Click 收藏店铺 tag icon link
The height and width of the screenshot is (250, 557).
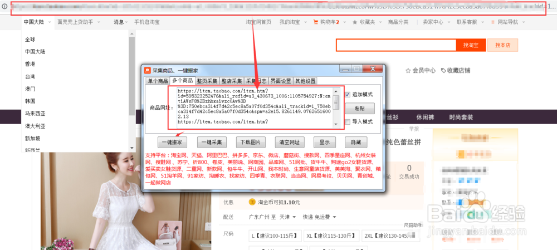coord(456,71)
